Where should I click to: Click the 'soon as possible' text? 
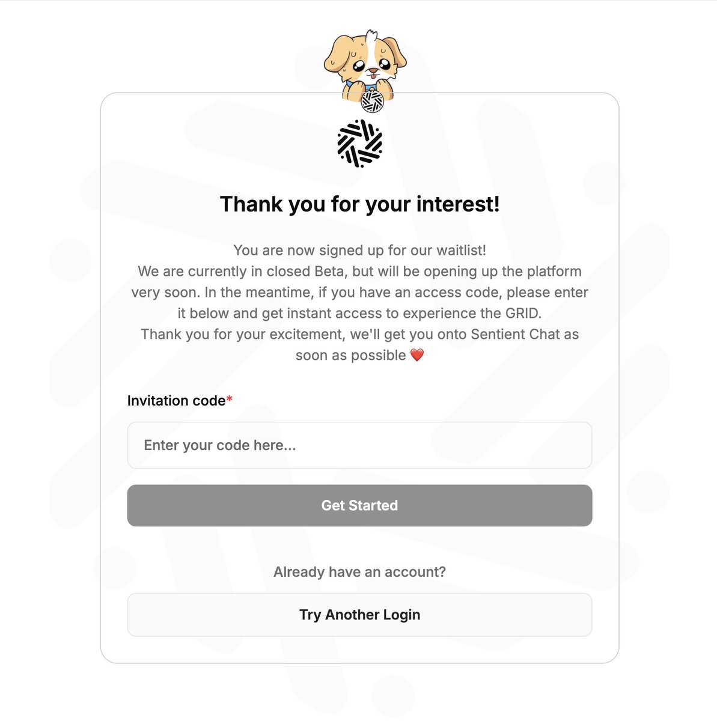(351, 355)
